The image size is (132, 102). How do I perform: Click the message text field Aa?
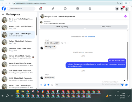coord(88,85)
